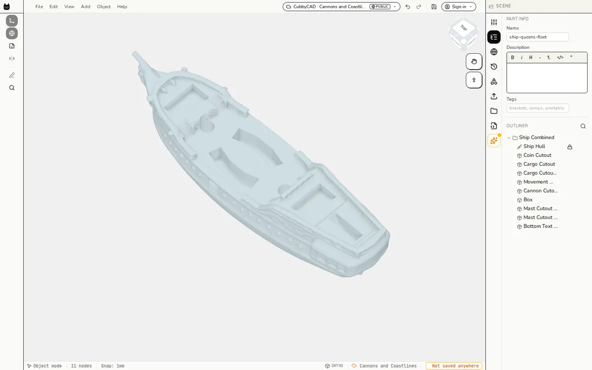Screen dimensions: 592x370
Task: Select Ship Combined folder in outliner
Action: [x=537, y=138]
